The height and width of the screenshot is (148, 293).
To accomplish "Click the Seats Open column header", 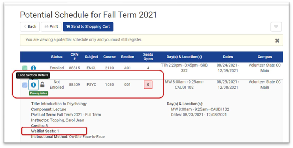I will (148, 57).
